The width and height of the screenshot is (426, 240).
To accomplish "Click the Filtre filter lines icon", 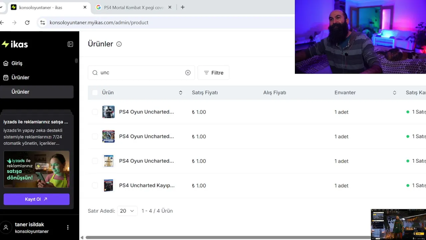I will click(206, 73).
